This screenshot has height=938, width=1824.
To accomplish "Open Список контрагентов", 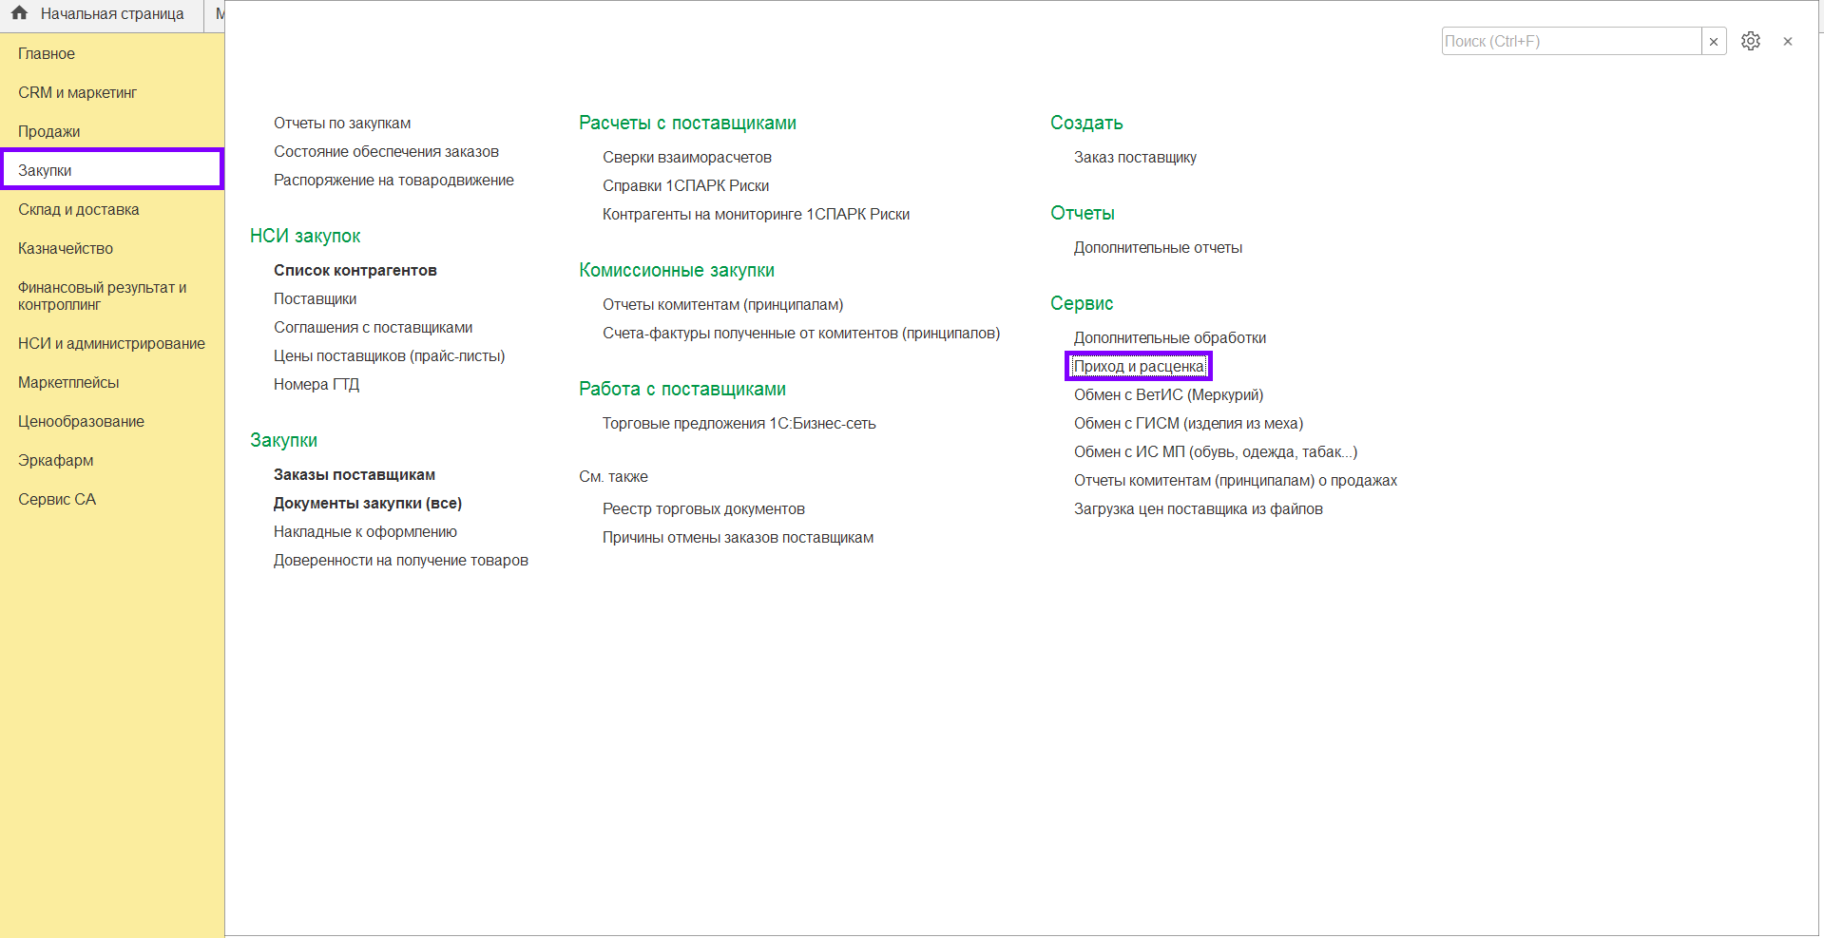I will coord(355,271).
